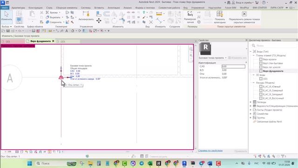Click the Detail Level icon in view control bar
The height and width of the screenshot is (168, 298).
point(17,152)
